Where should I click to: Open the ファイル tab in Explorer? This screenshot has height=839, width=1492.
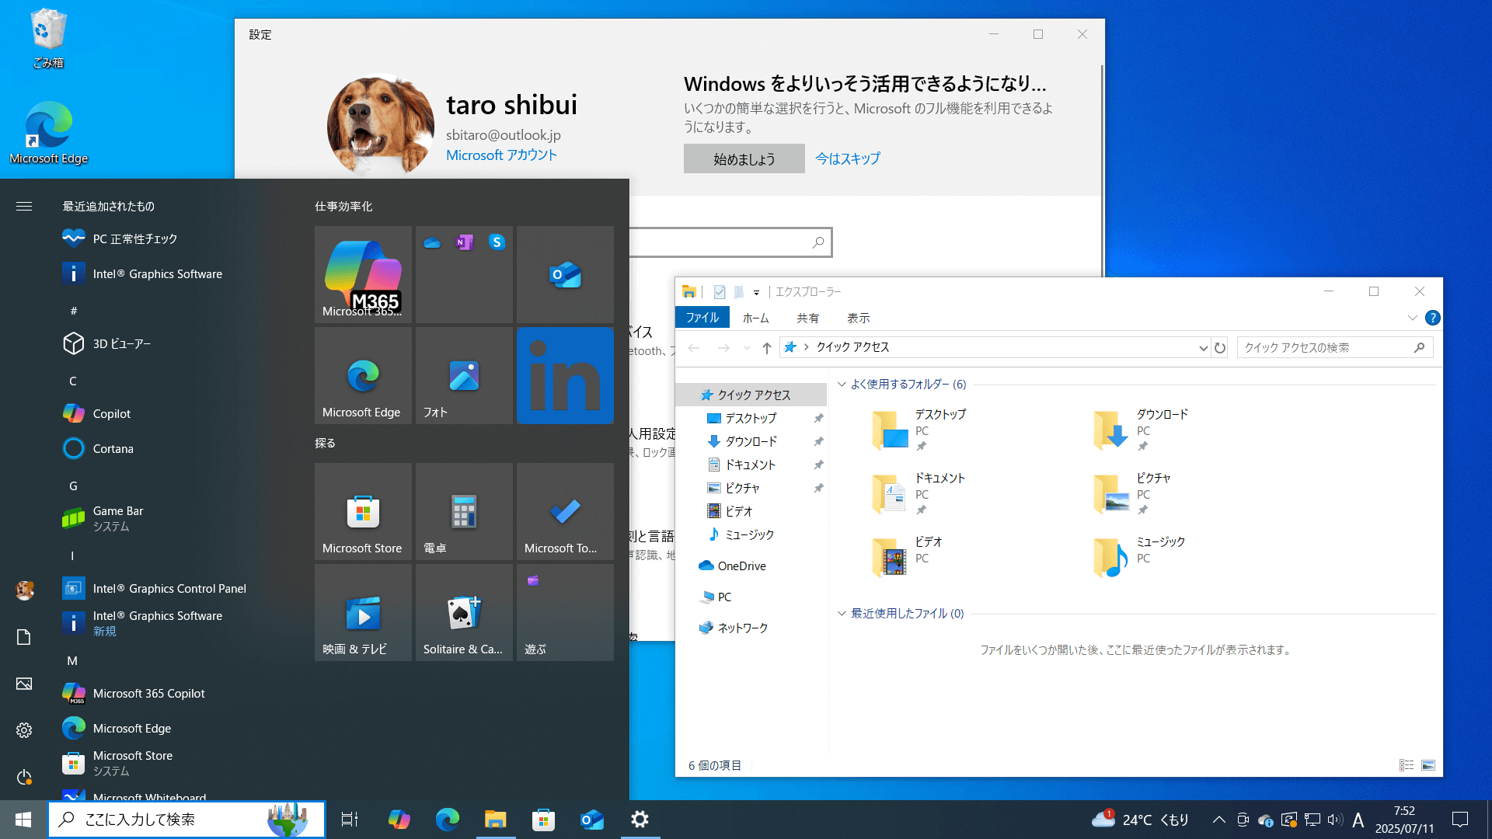click(x=702, y=318)
